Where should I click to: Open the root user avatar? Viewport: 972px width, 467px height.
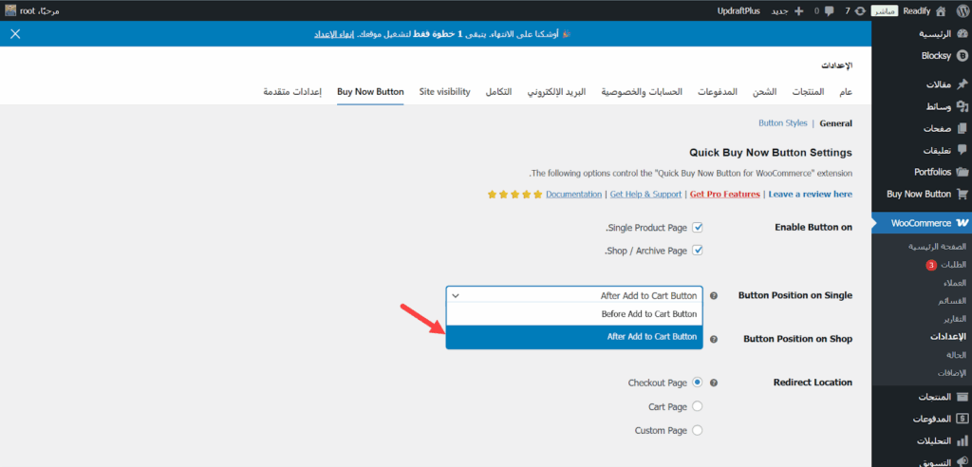tap(9, 10)
